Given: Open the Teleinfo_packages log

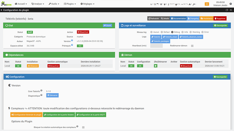Looking at the screenshot, I should pyautogui.click(x=160, y=41).
